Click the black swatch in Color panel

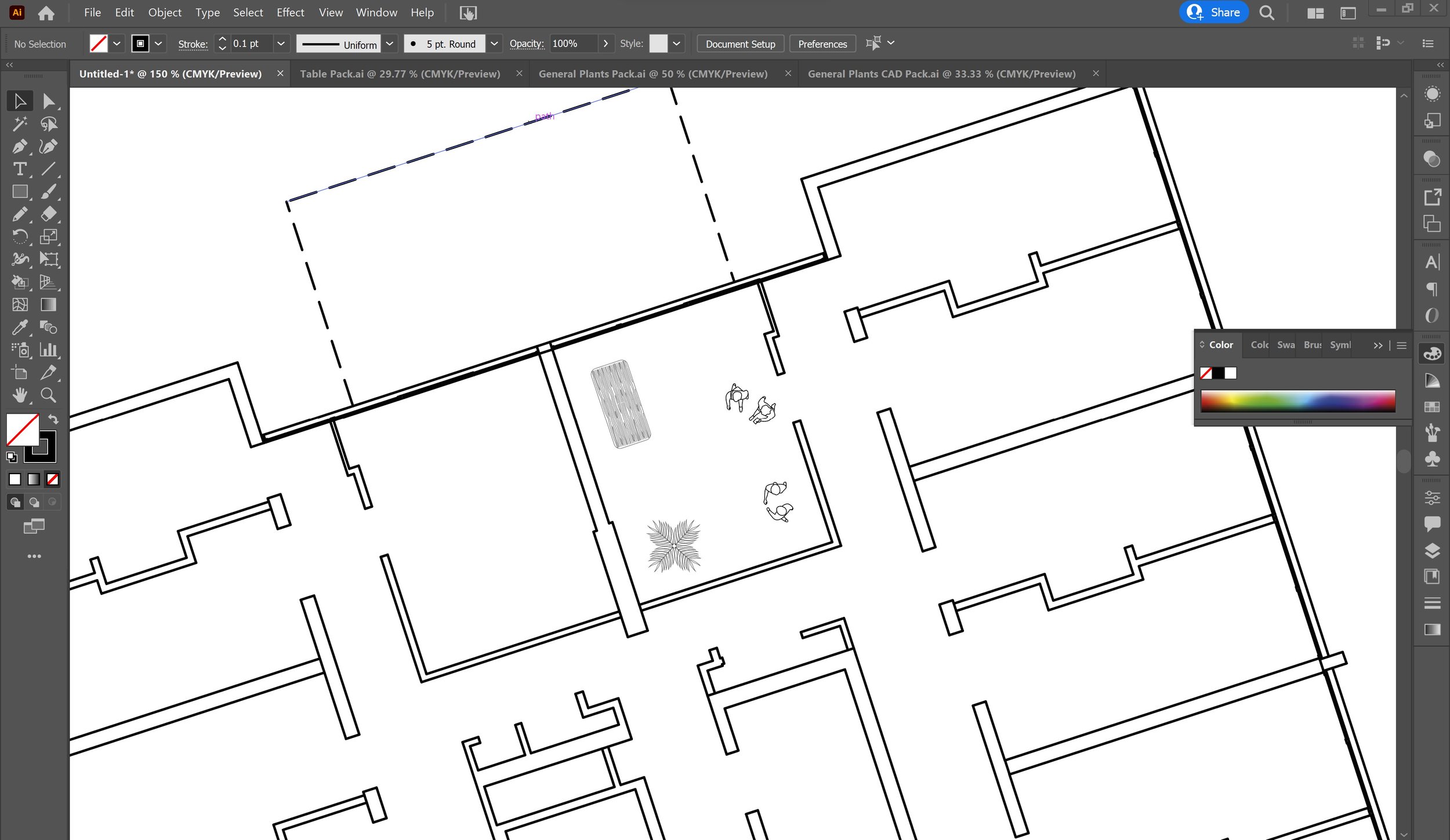point(1218,373)
